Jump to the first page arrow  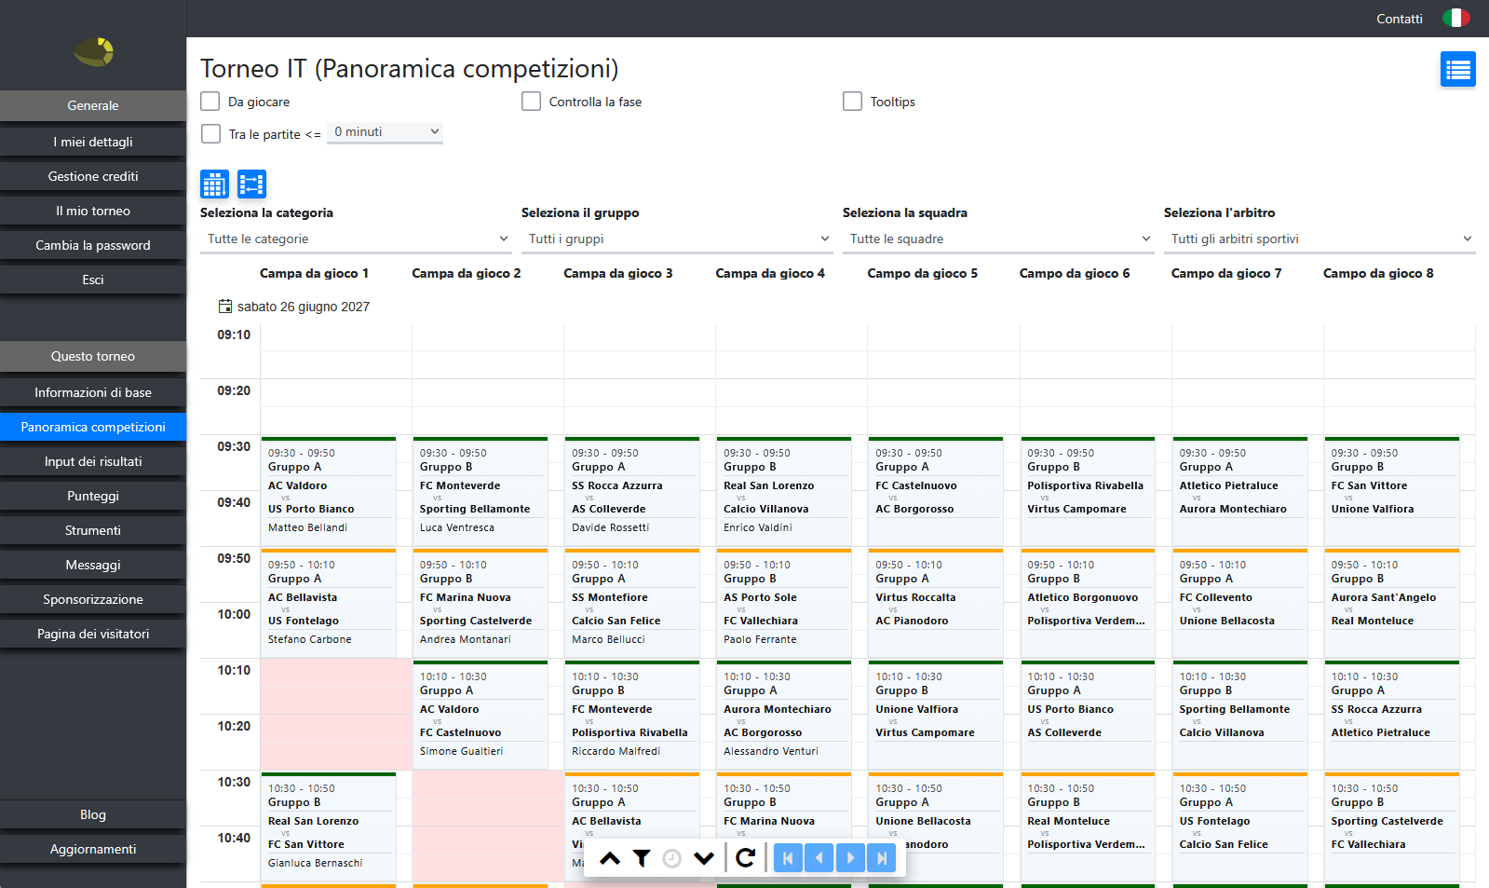(x=788, y=858)
